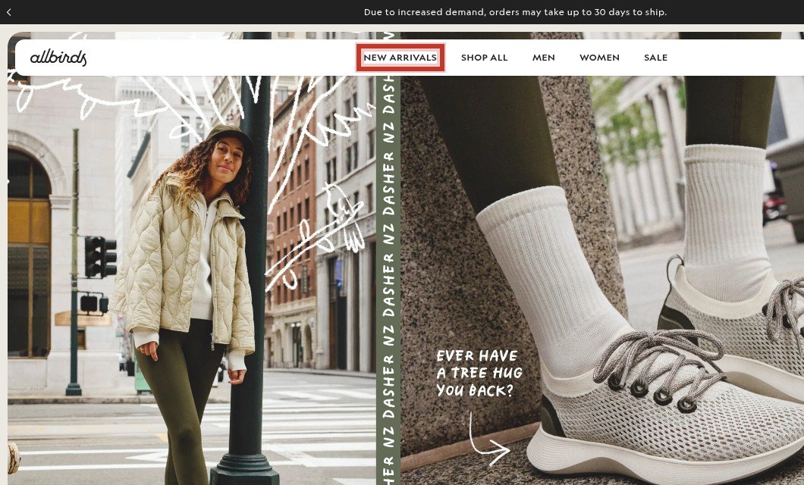Screen dimensions: 804x485
Task: Click the olive cap on the model
Action: [229, 136]
